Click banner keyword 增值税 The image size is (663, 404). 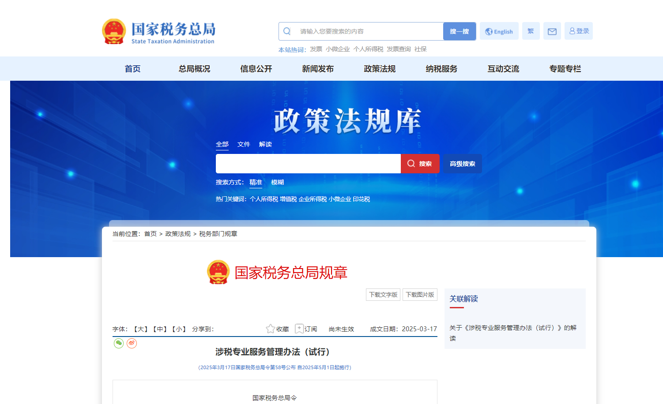288,199
